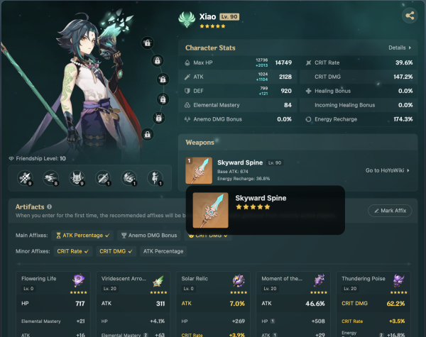This screenshot has width=426, height=337.
Task: Click the Mark Affix button
Action: [390, 211]
